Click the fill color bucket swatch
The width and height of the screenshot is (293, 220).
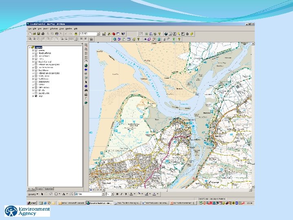click(x=139, y=194)
